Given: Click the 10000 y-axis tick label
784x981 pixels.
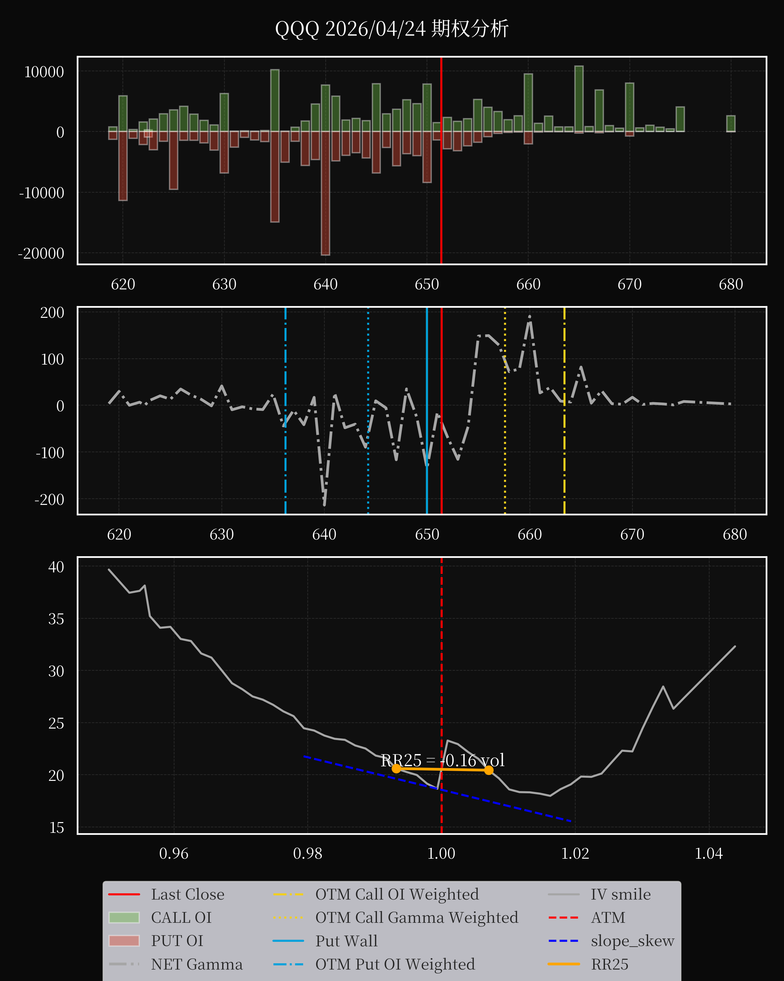Looking at the screenshot, I should click(44, 72).
